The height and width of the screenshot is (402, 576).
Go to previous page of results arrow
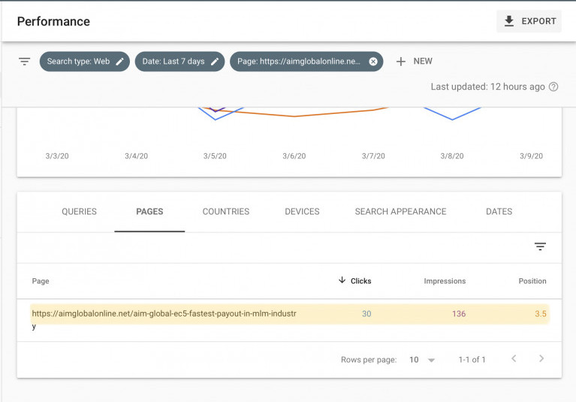514,358
